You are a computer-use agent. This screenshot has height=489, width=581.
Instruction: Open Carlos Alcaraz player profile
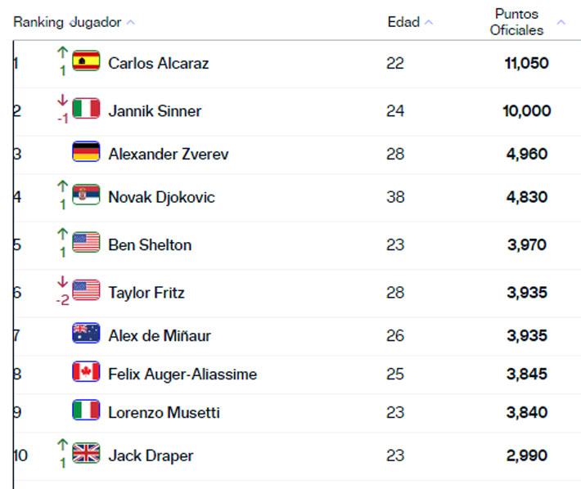[158, 63]
